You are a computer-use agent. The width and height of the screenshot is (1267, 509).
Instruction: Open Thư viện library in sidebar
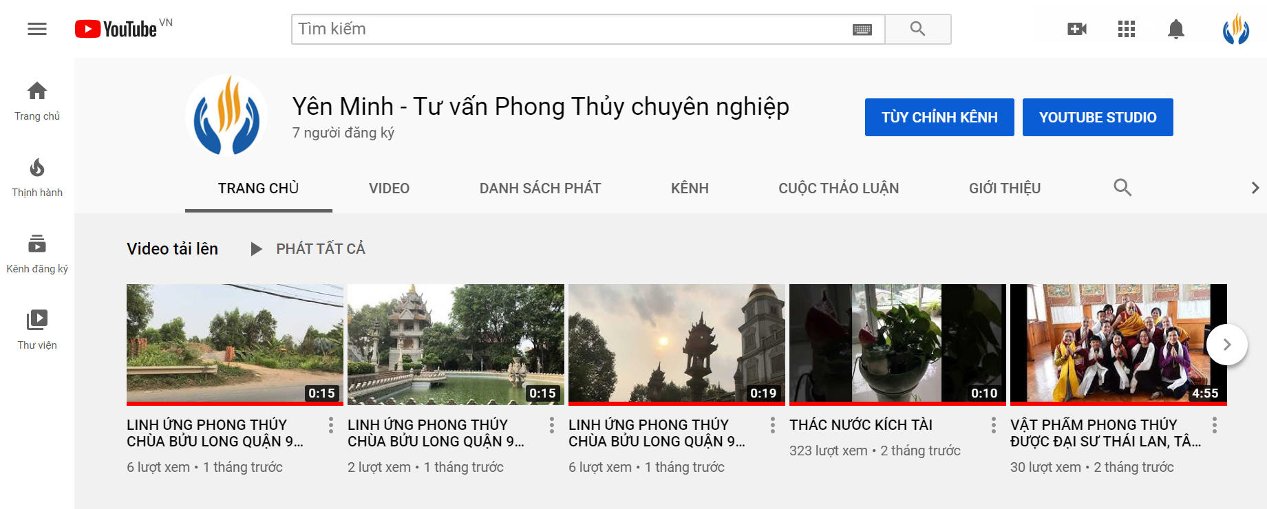(x=37, y=330)
